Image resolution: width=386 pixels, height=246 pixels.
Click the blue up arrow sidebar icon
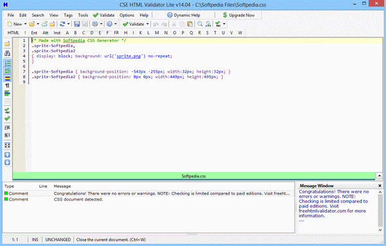[7, 155]
